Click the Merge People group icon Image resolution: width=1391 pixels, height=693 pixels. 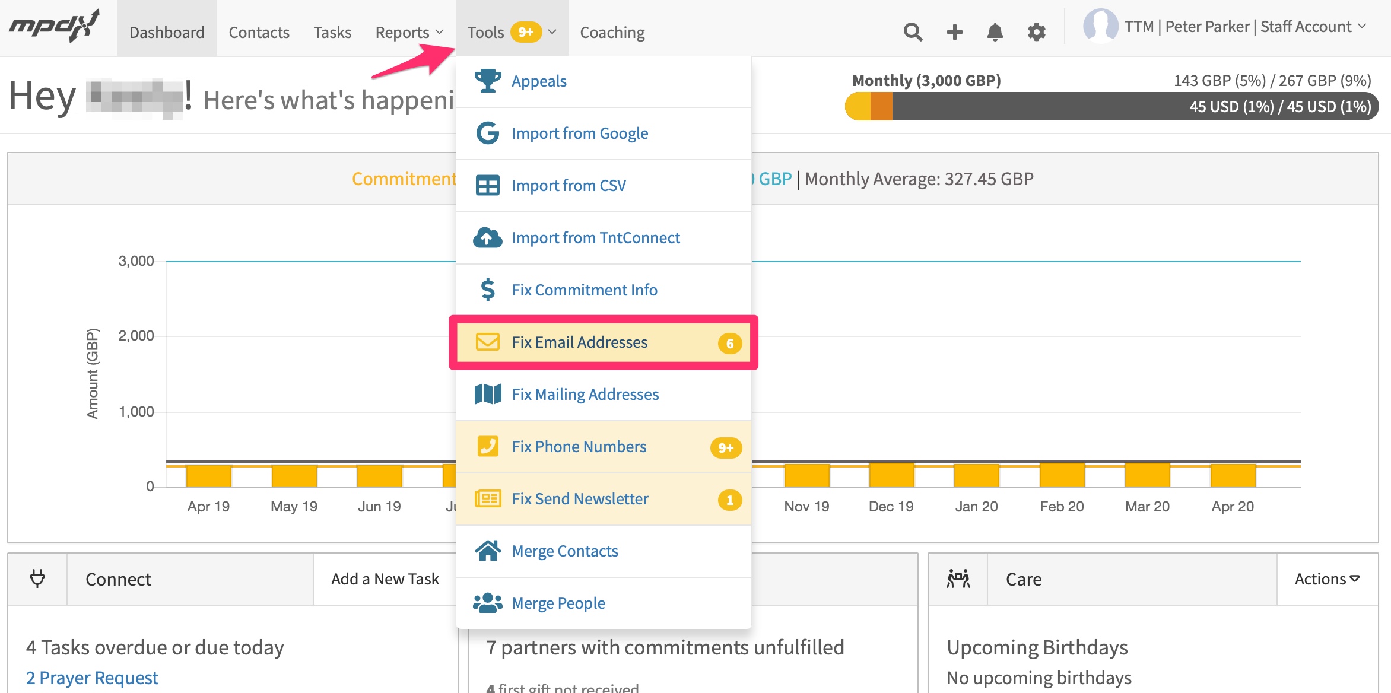488,603
